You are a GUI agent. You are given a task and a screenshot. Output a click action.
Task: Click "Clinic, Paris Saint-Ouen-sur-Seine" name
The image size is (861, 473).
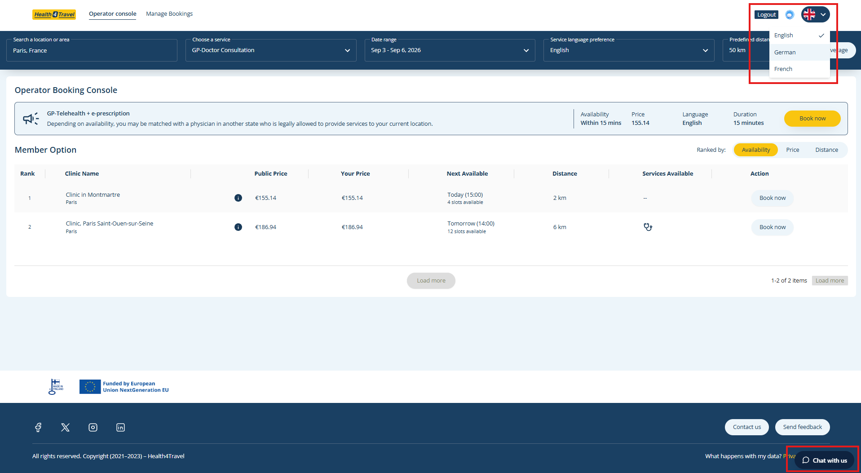[110, 223]
